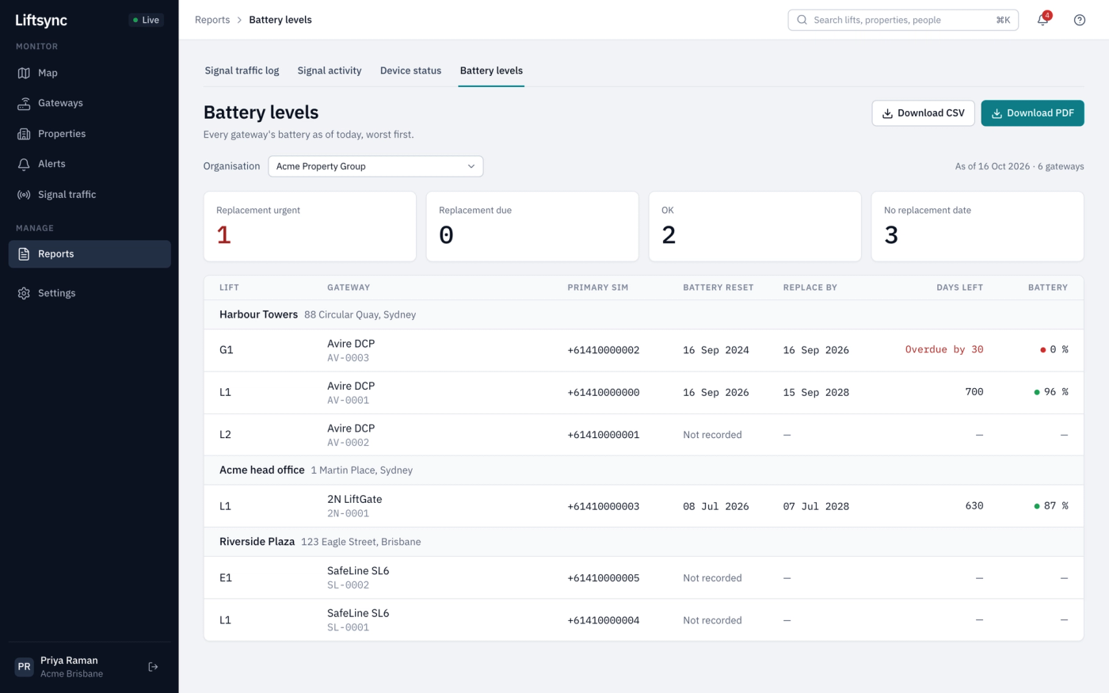The image size is (1109, 693).
Task: Click the DAYS LEFT column header
Action: coord(959,287)
